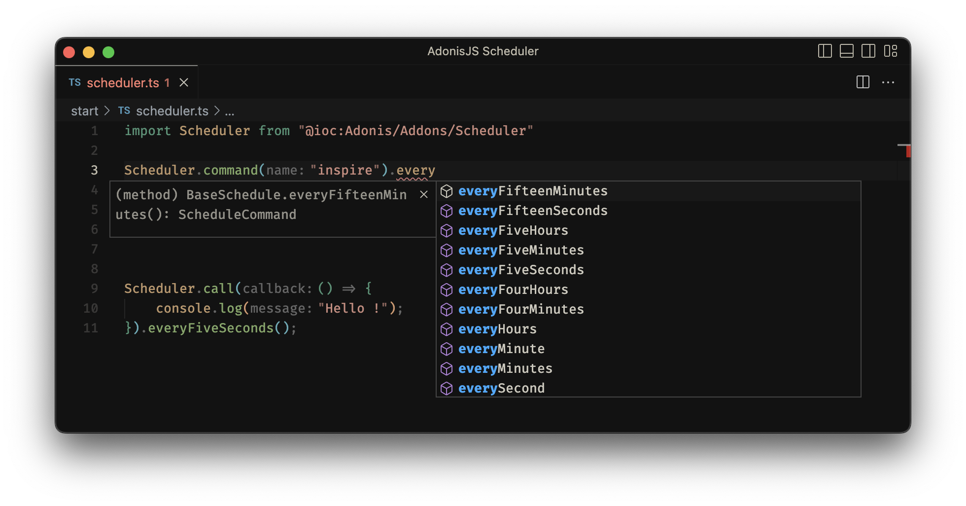Image resolution: width=966 pixels, height=506 pixels.
Task: Close the method documentation popup
Action: [424, 194]
